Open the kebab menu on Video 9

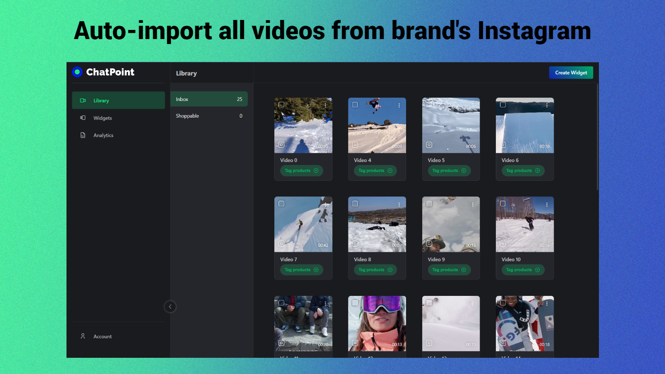(x=473, y=204)
